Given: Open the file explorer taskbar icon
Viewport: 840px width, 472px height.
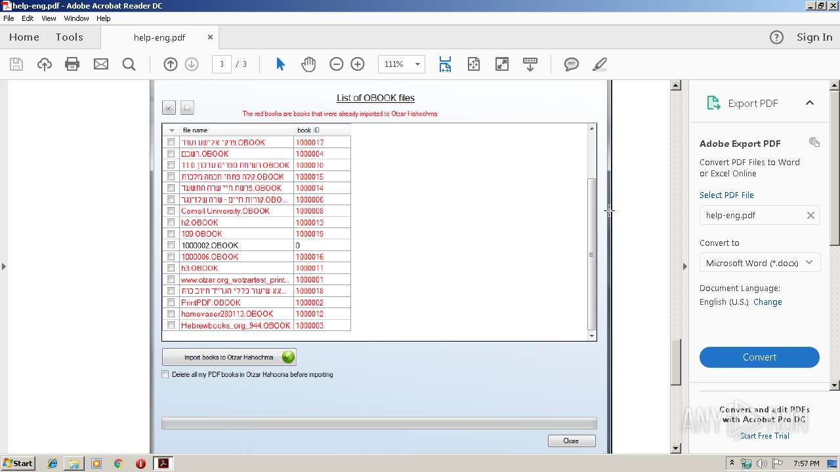Looking at the screenshot, I should click(74, 463).
